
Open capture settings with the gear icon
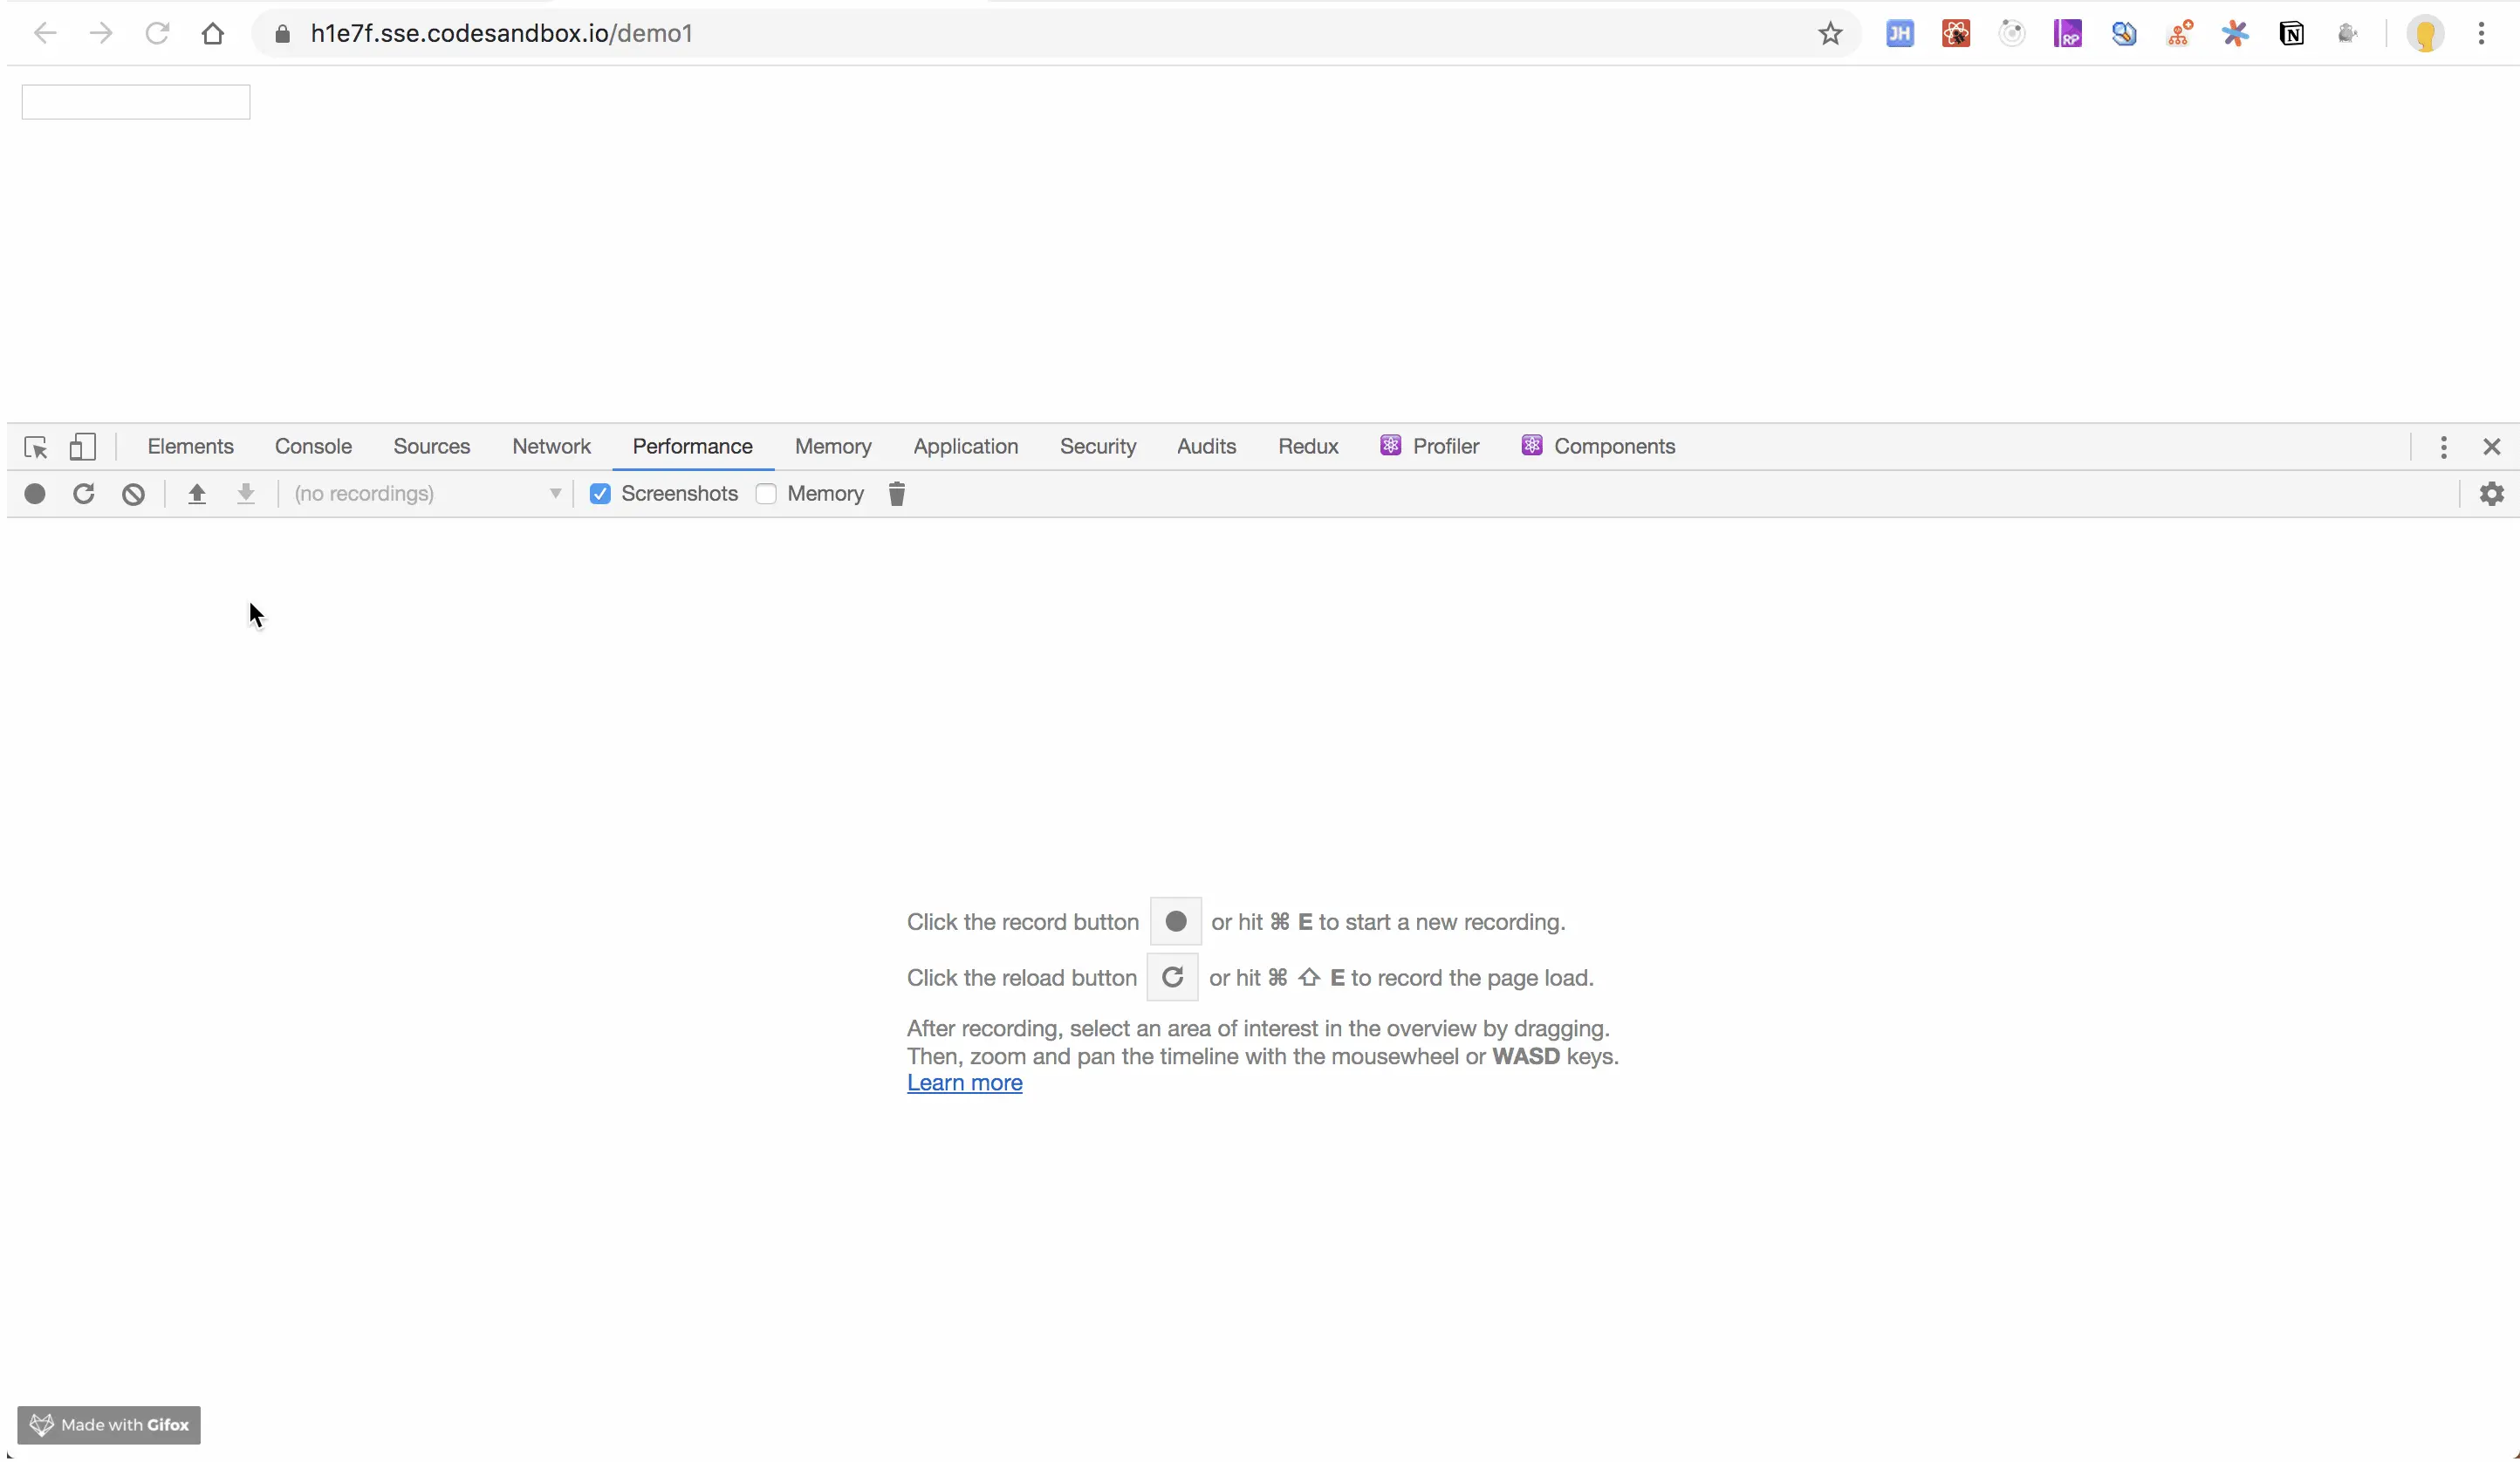[x=2492, y=494]
